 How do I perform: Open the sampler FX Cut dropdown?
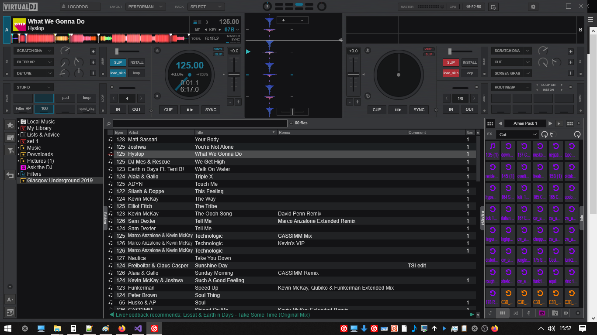[518, 135]
